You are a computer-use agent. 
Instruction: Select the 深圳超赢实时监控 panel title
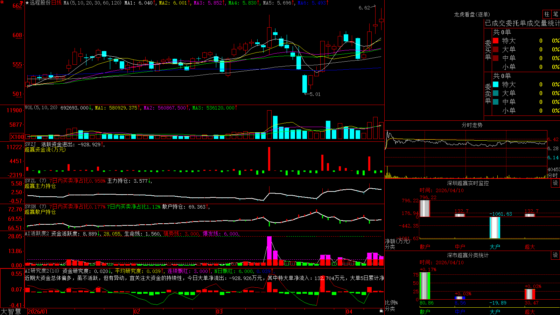click(468, 183)
